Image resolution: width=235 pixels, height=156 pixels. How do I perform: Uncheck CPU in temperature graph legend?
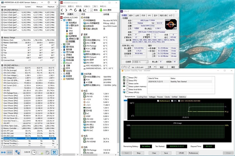tap(172, 101)
